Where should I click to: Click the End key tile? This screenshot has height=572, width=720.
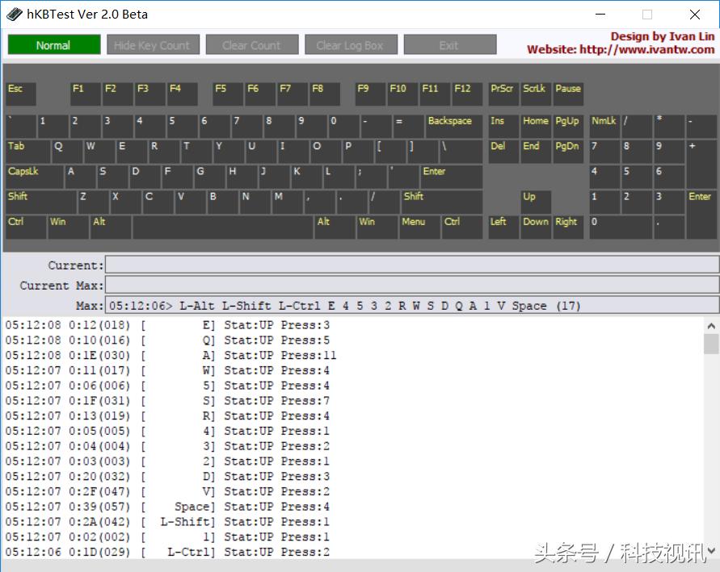point(536,152)
